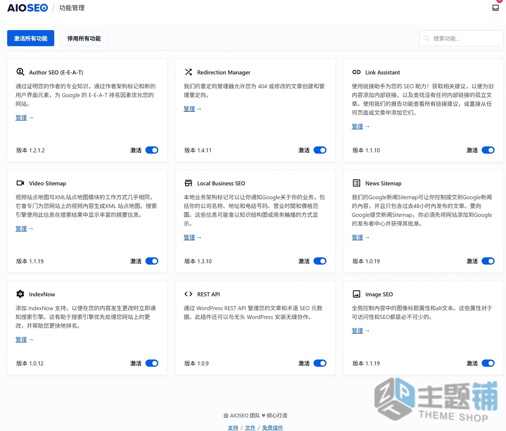Click the News Sitemap title
The height and width of the screenshot is (431, 506).
point(383,183)
